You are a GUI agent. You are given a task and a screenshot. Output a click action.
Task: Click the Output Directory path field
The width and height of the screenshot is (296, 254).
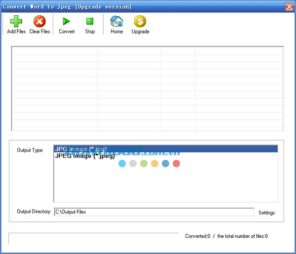point(154,212)
